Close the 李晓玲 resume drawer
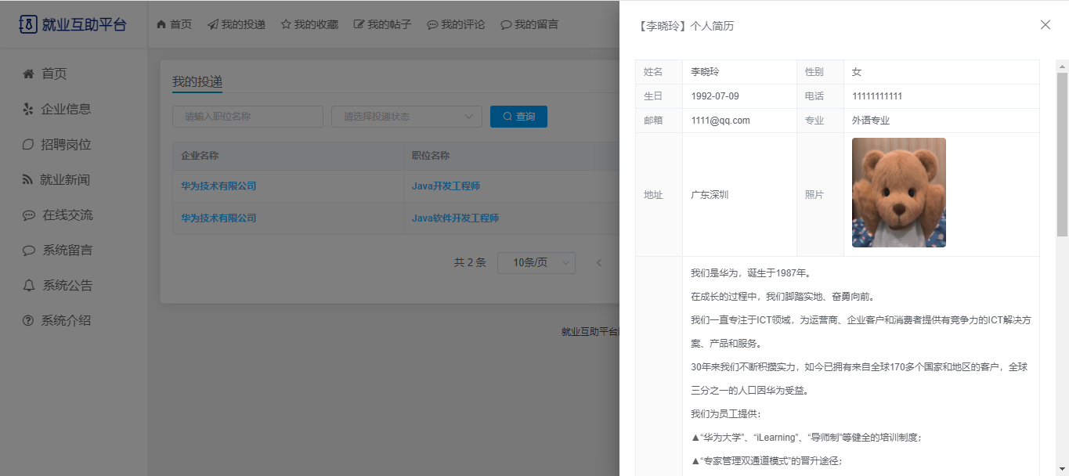The height and width of the screenshot is (476, 1069). pyautogui.click(x=1045, y=25)
